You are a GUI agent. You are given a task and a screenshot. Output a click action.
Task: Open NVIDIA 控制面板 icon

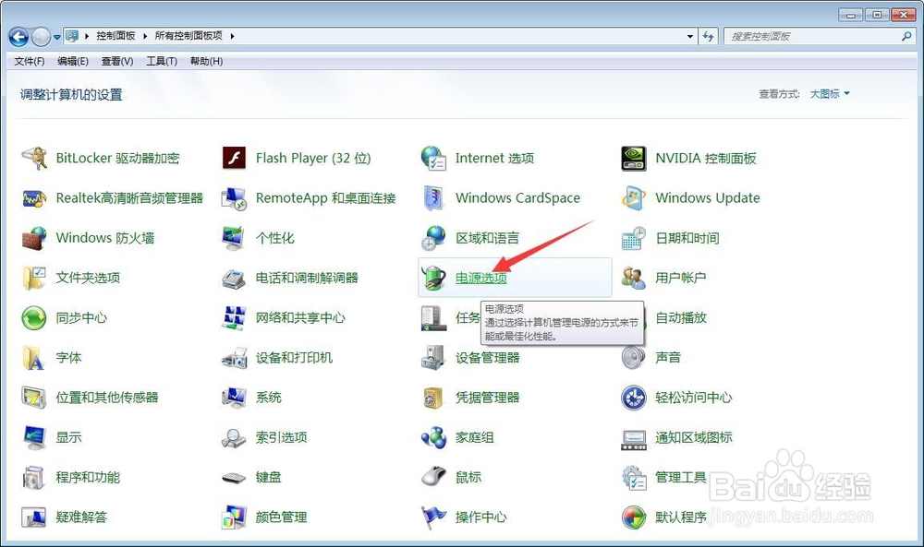634,159
